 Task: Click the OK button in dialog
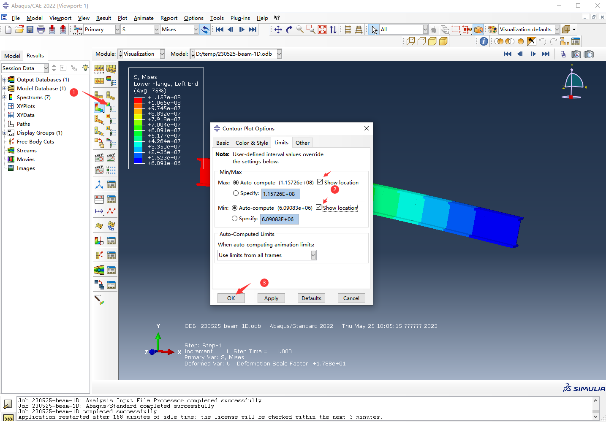(x=231, y=298)
